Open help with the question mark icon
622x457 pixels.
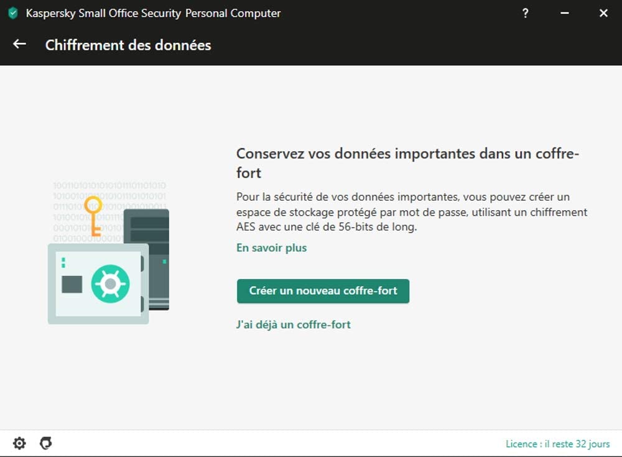click(x=526, y=13)
